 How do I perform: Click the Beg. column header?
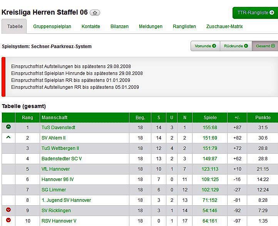(140, 118)
